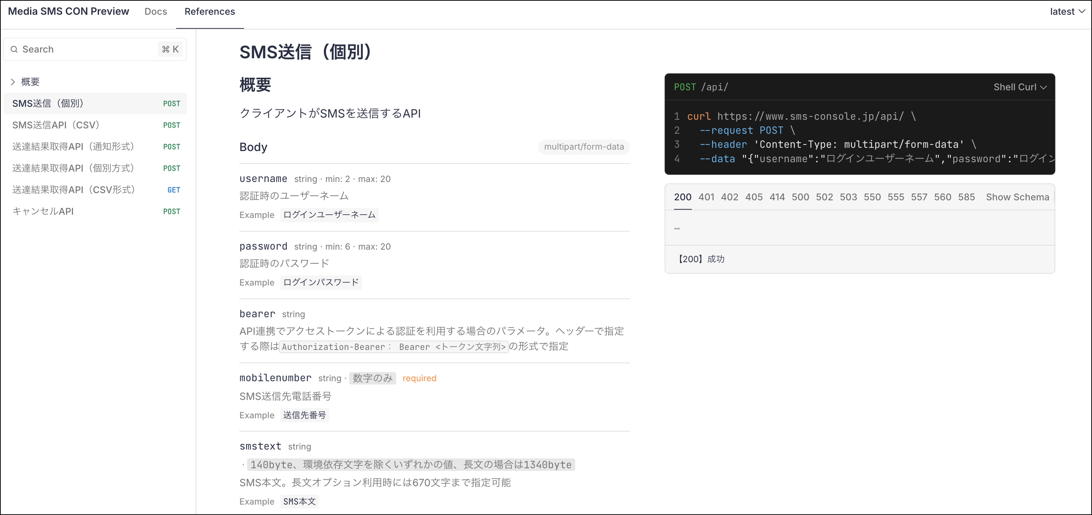Click the password parameter name

click(x=263, y=246)
